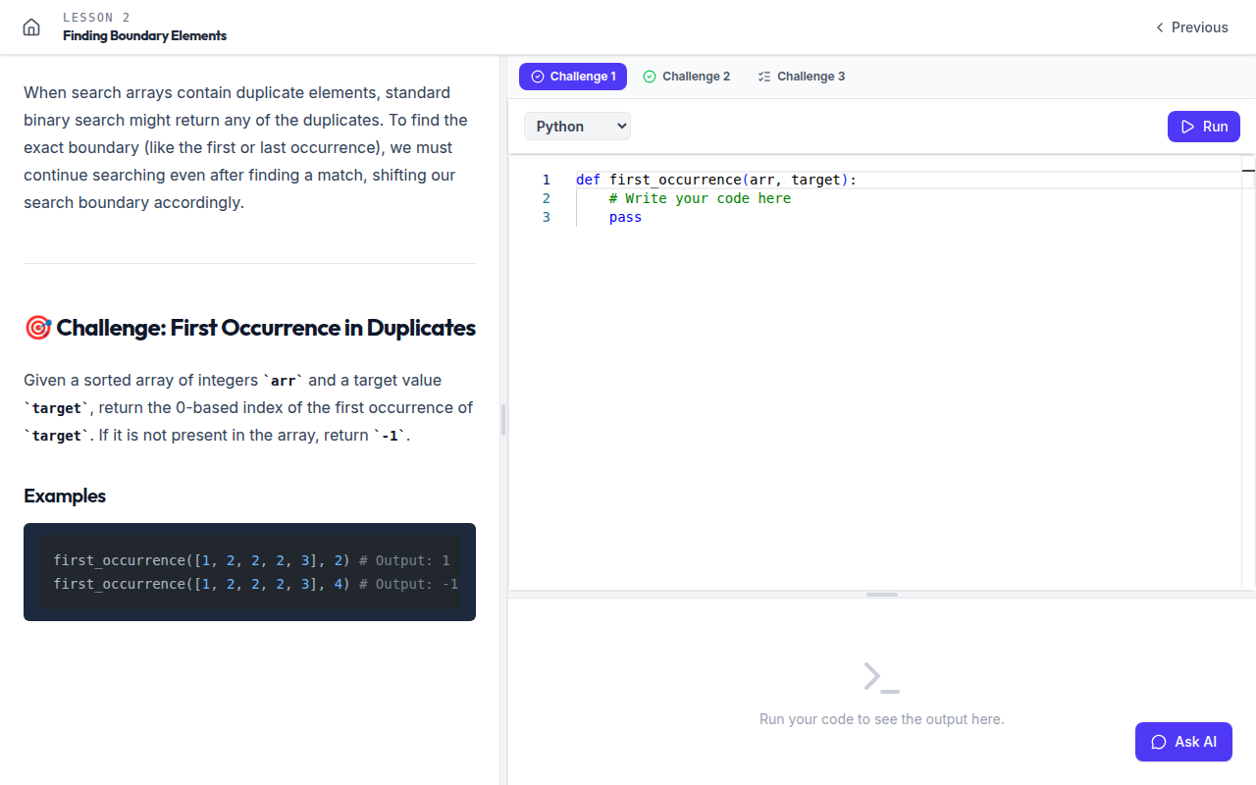Click the checklist icon on Challenge 3
The image size is (1256, 785).
pos(764,77)
